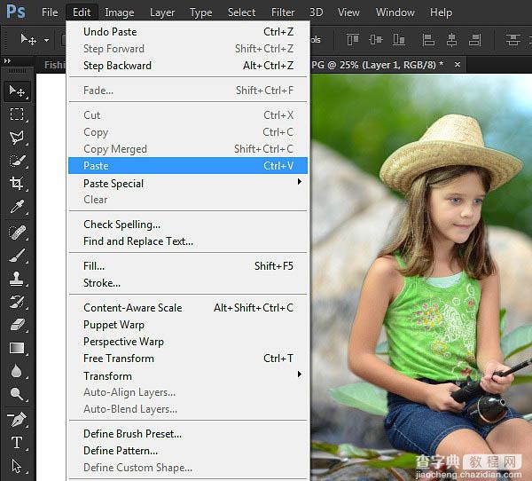Click Align Vertical Centers icon
This screenshot has width=532, height=481.
click(x=376, y=39)
